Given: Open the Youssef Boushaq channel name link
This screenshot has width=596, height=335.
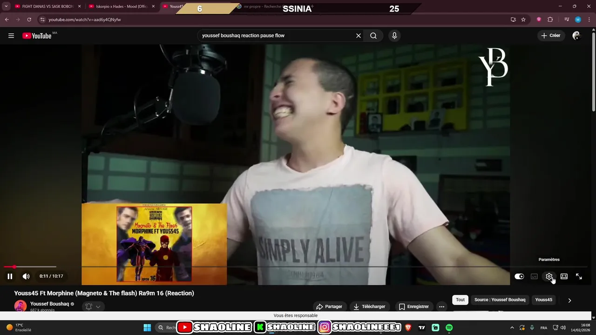Looking at the screenshot, I should pos(49,304).
